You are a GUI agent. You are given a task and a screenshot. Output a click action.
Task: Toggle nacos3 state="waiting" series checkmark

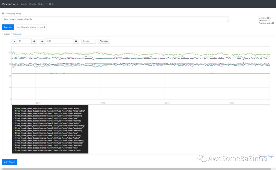pyautogui.click(x=14, y=109)
